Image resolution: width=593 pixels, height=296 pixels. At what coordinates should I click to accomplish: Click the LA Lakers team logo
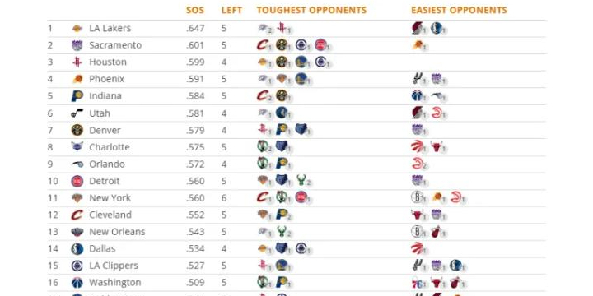77,28
